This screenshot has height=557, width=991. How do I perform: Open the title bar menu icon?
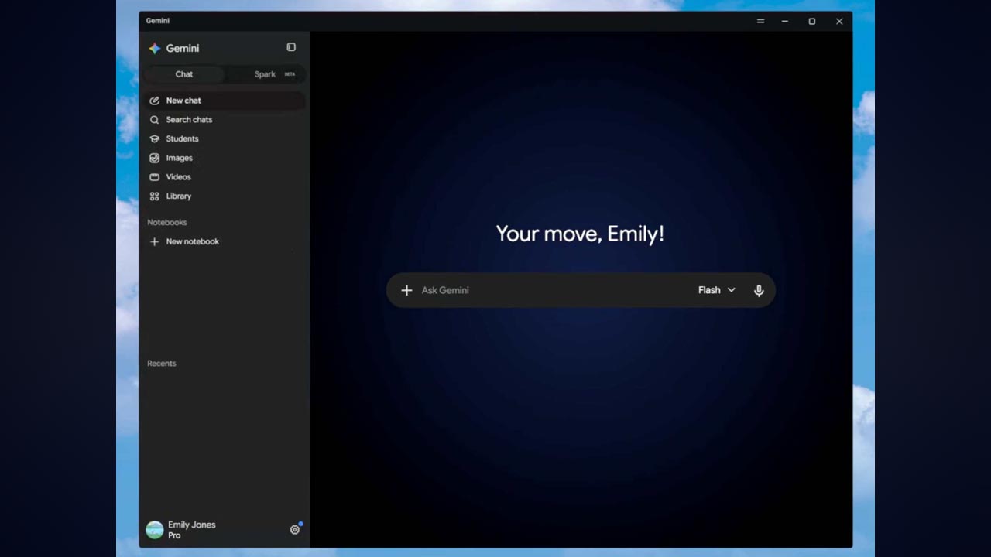tap(760, 21)
